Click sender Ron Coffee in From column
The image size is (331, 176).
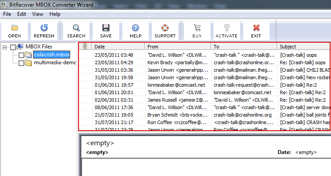[177, 122]
